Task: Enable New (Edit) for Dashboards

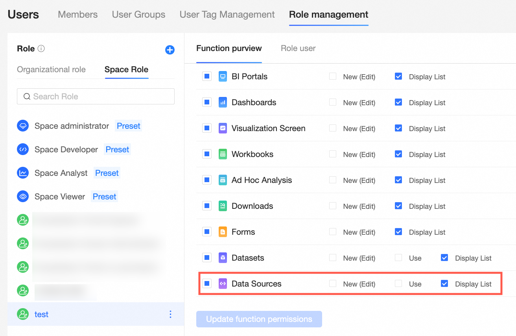Action: [333, 102]
